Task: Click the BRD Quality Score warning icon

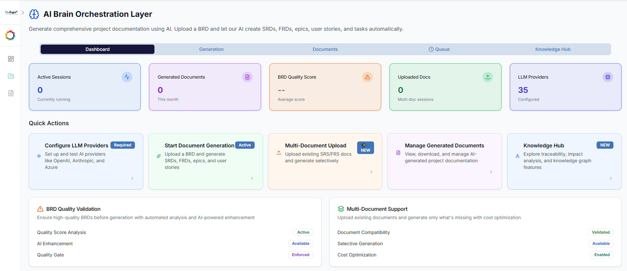Action: (x=367, y=77)
